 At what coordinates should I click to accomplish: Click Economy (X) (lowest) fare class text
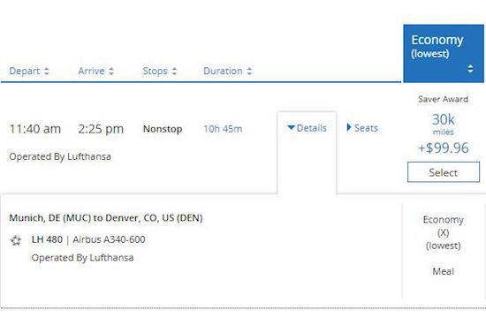pyautogui.click(x=444, y=232)
